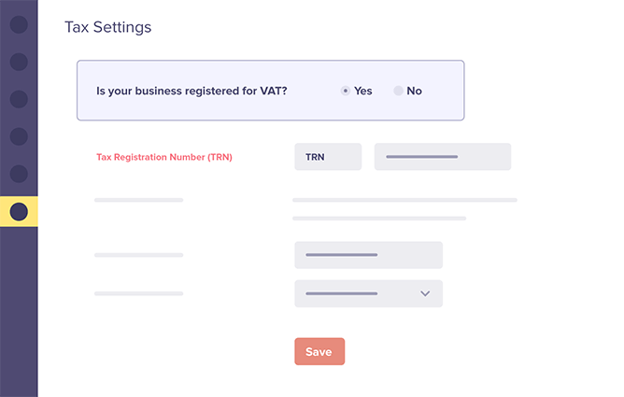Click the long gray description line below TRN field

point(404,200)
